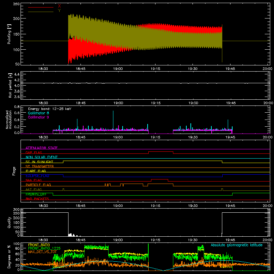The image size is (274, 274).
Task: Click the 19:00 tick label under Flags plot
Action: (118, 206)
